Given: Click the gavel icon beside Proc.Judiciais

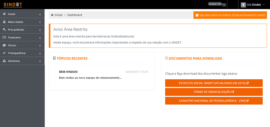Looking at the screenshot, I should click(4, 29).
